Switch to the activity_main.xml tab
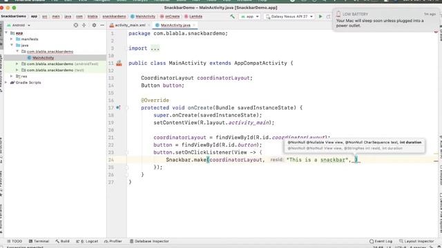 point(130,25)
